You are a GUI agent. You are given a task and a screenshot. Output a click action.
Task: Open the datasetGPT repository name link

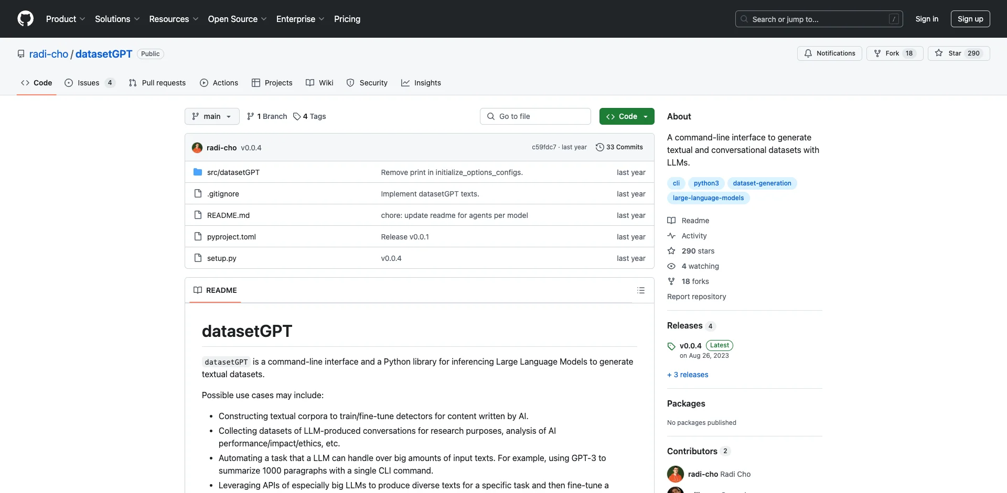click(104, 54)
